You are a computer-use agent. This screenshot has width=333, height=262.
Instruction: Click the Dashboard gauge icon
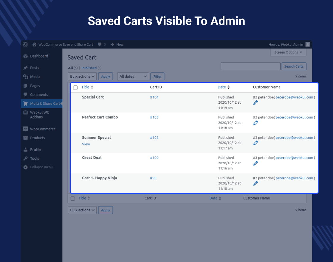point(26,56)
